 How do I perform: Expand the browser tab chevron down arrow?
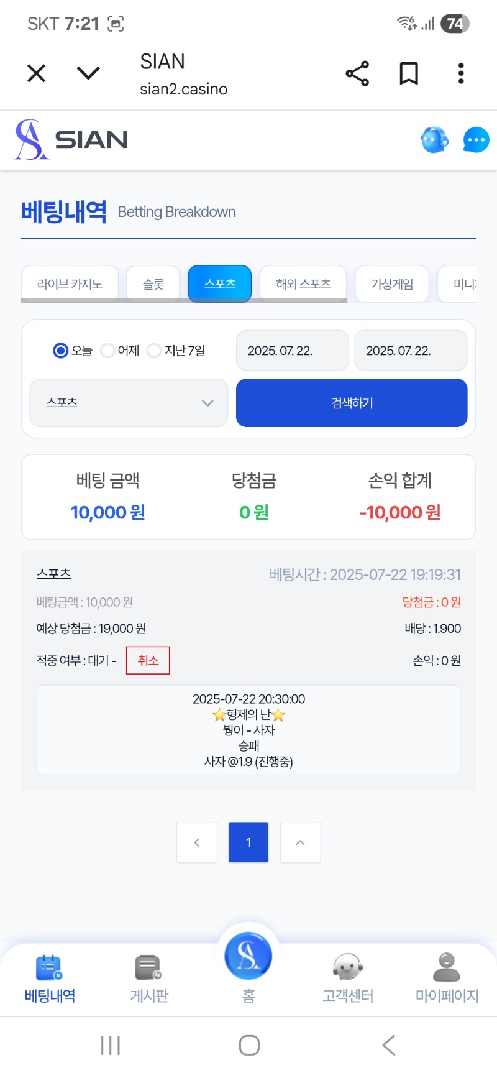88,73
